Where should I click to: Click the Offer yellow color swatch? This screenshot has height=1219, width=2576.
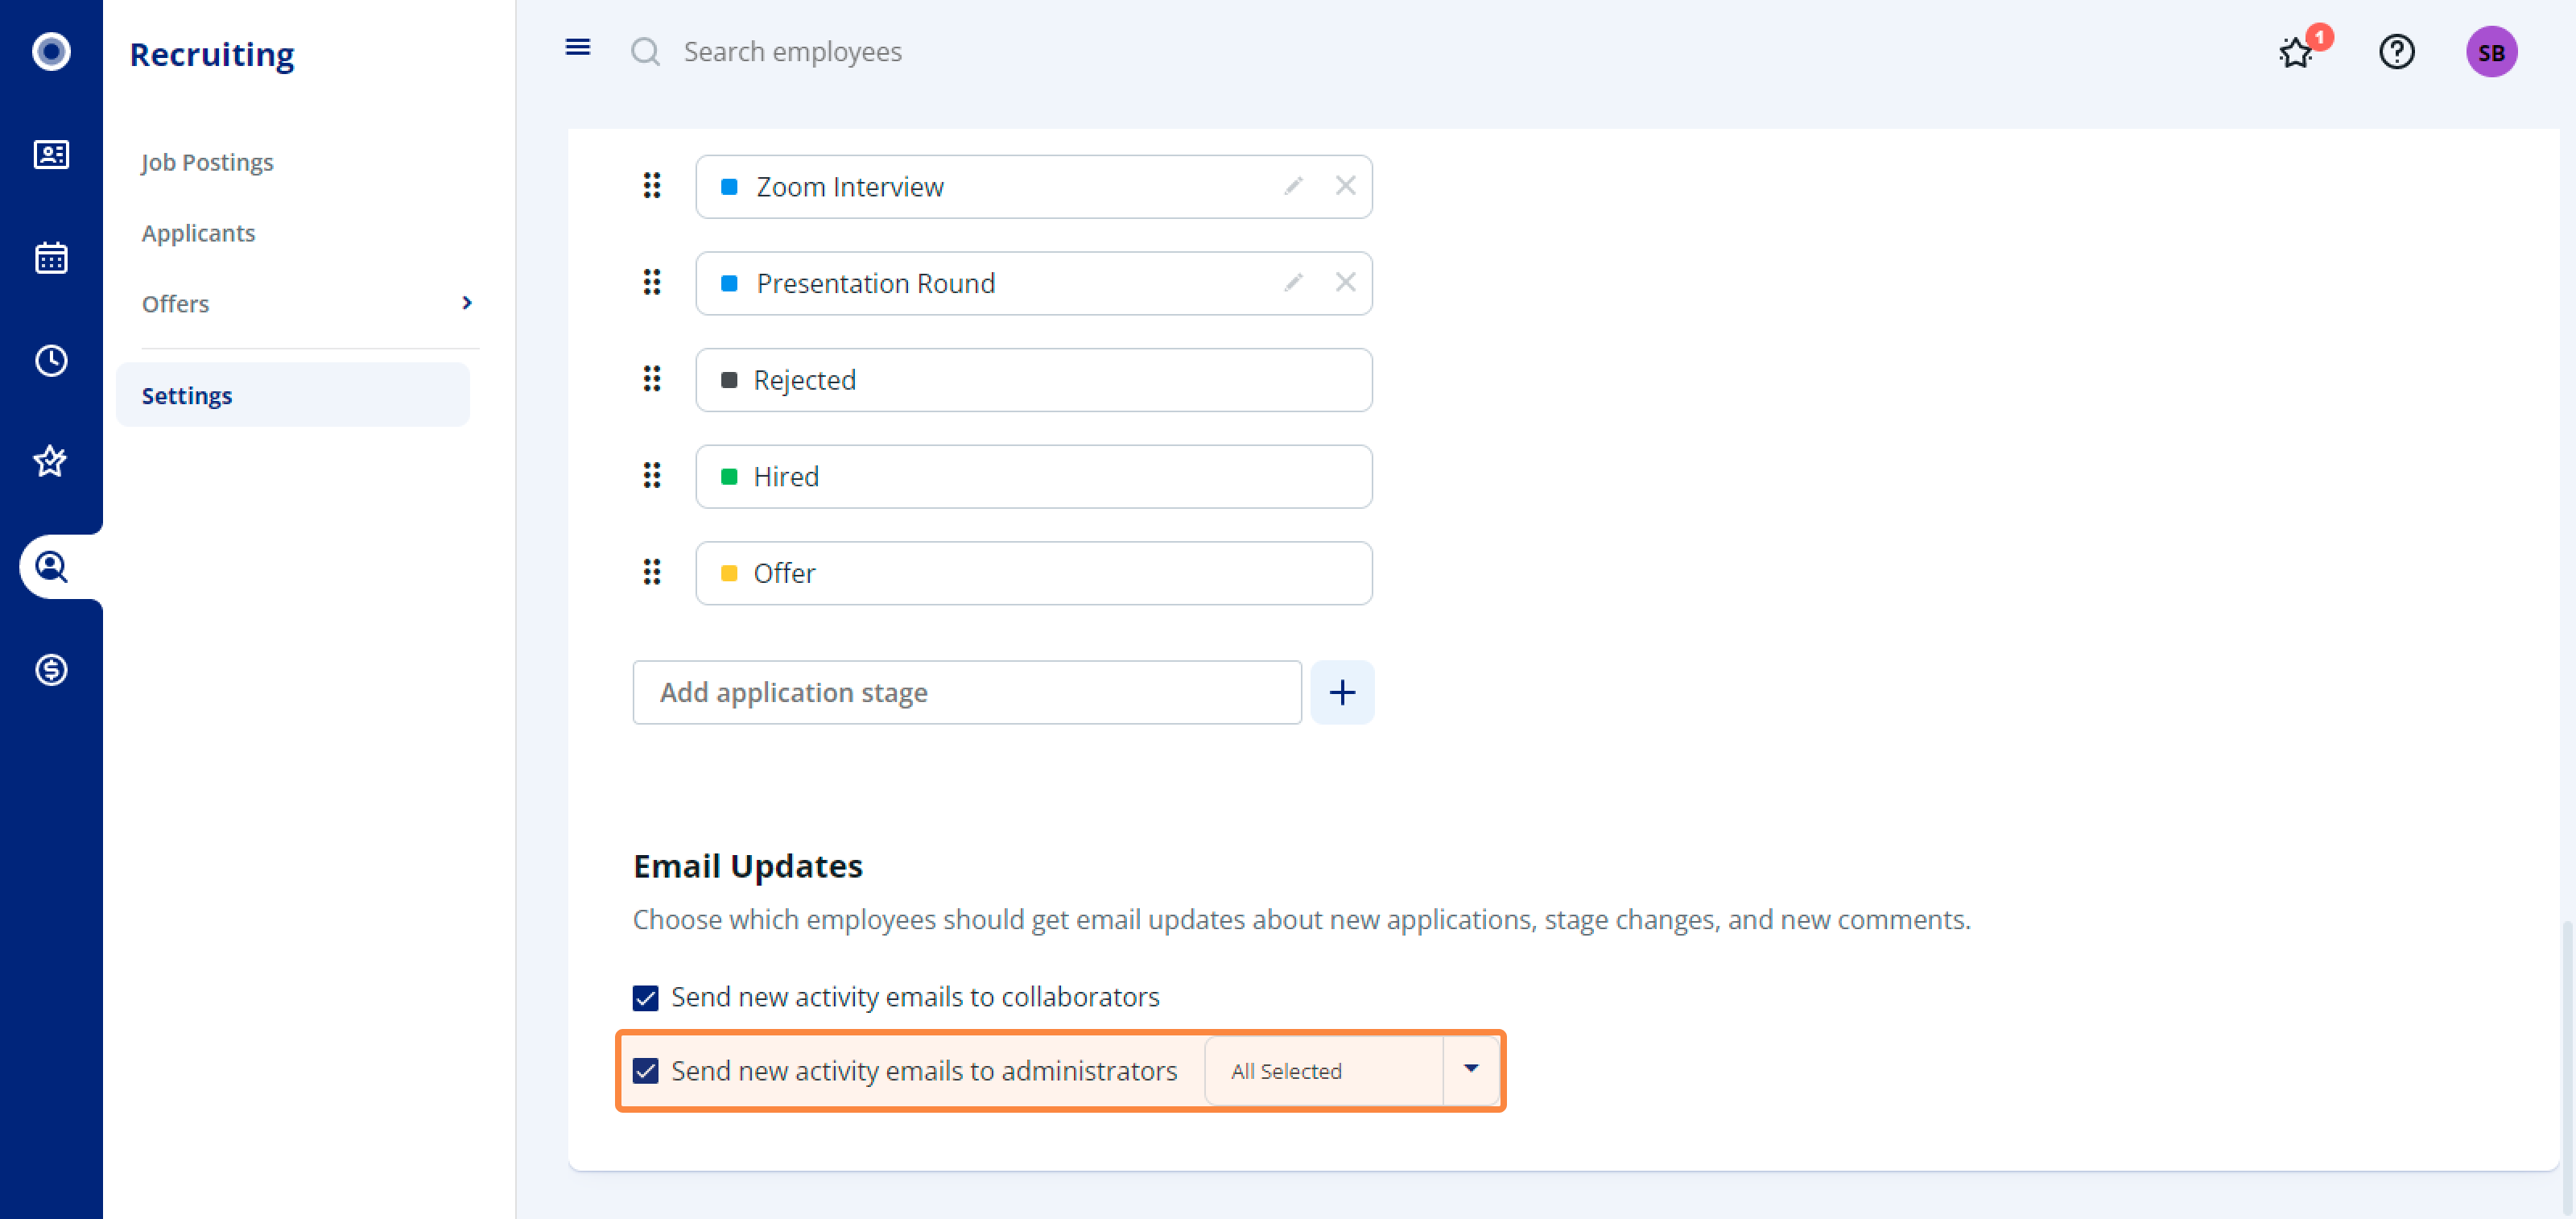pyautogui.click(x=730, y=573)
